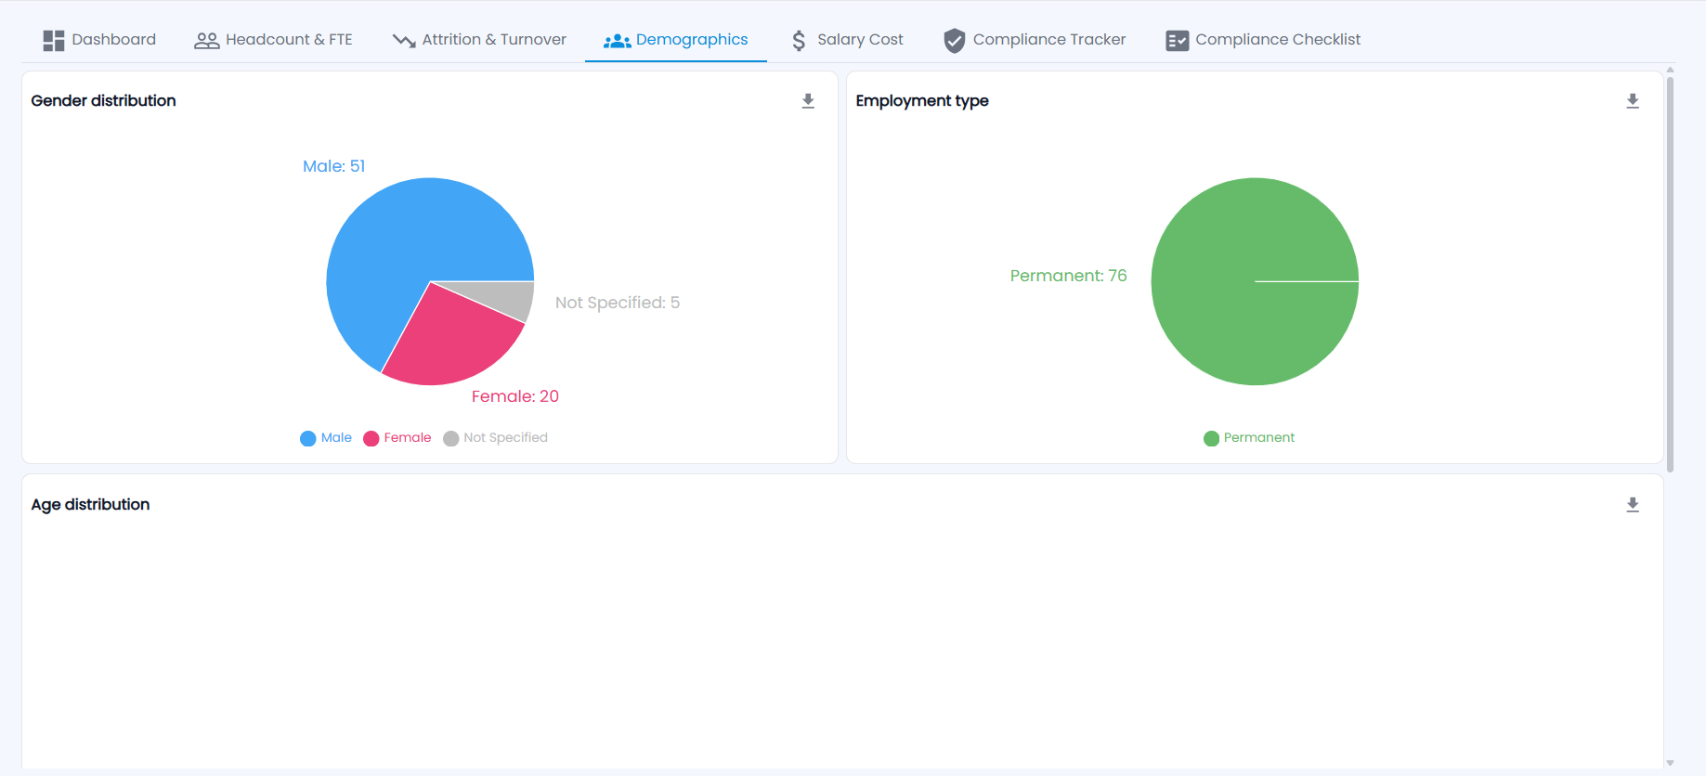
Task: Toggle Male series in gender legend
Action: (326, 438)
